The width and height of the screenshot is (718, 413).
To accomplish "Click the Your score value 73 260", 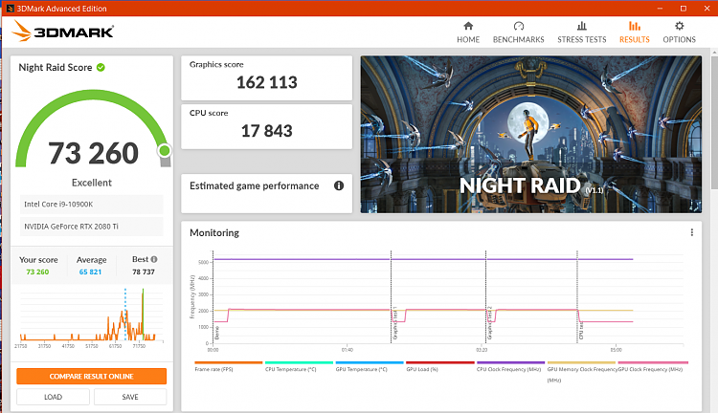I will coord(37,272).
